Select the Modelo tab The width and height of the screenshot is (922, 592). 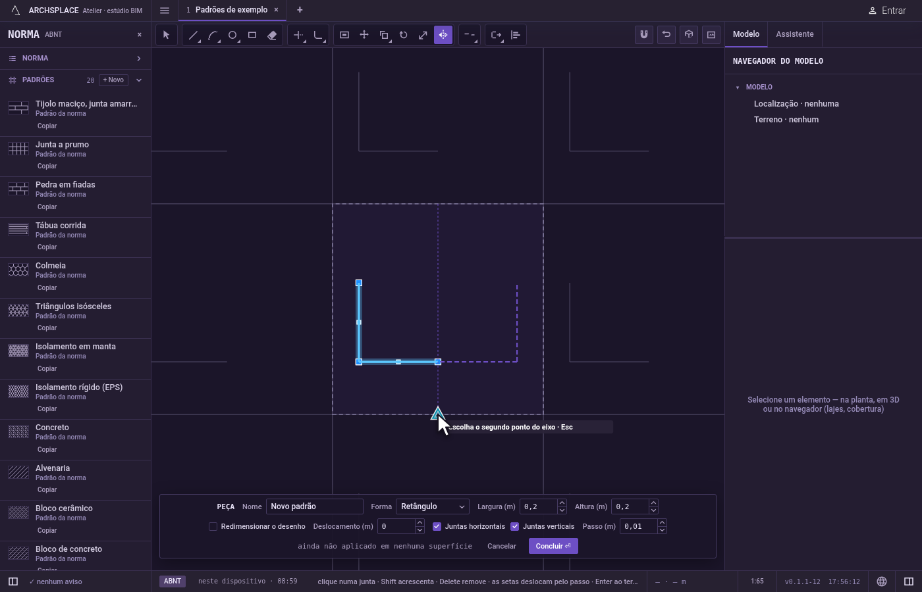click(x=746, y=34)
